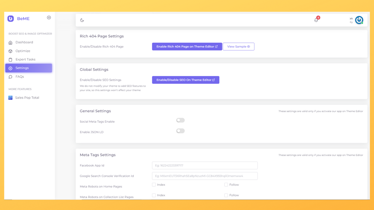Click the Enable/Disable SEO Settings label
374x210 pixels.
tap(101, 80)
